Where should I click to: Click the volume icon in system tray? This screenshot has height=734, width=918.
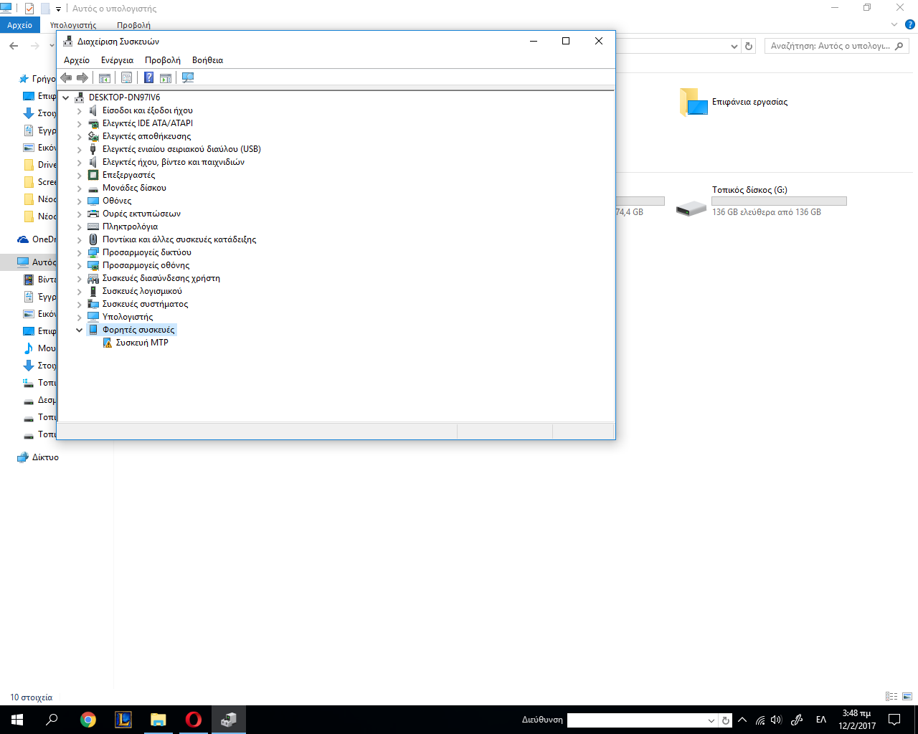pyautogui.click(x=776, y=720)
